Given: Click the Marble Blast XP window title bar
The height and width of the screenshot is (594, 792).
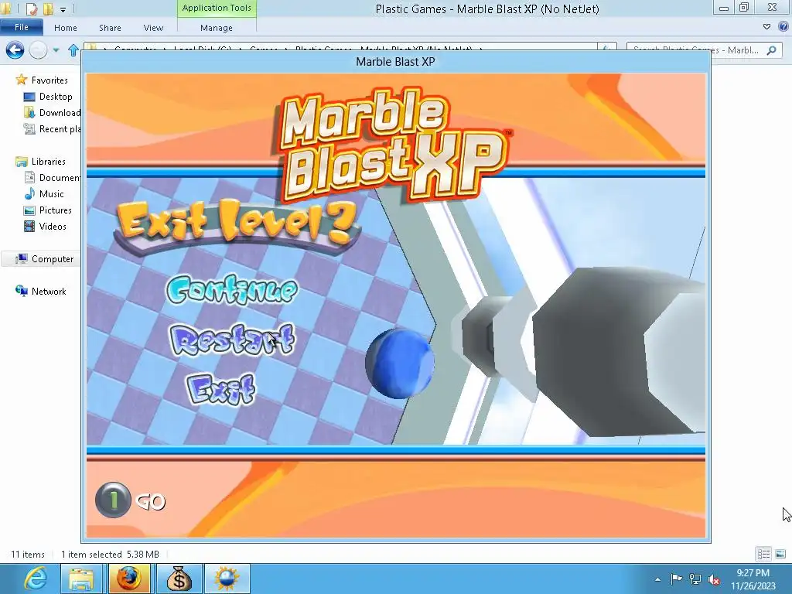Looking at the screenshot, I should click(x=395, y=62).
